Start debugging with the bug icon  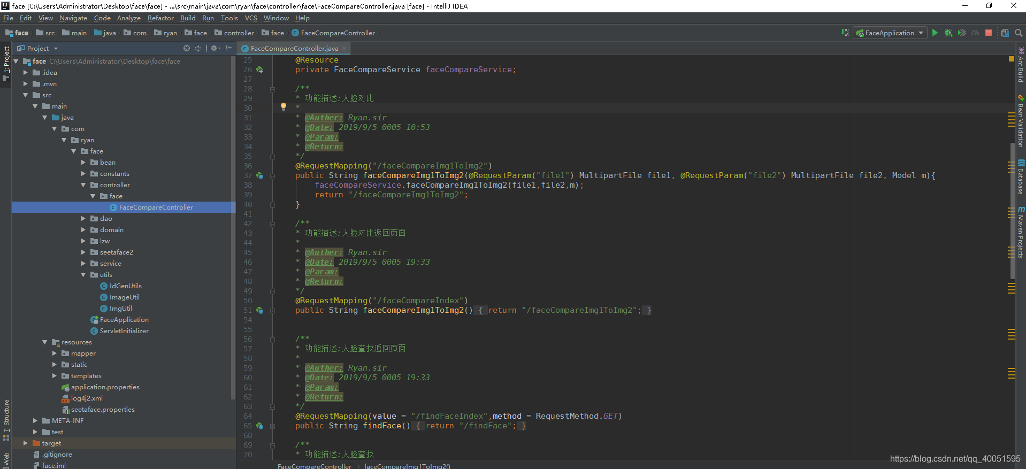coord(948,33)
